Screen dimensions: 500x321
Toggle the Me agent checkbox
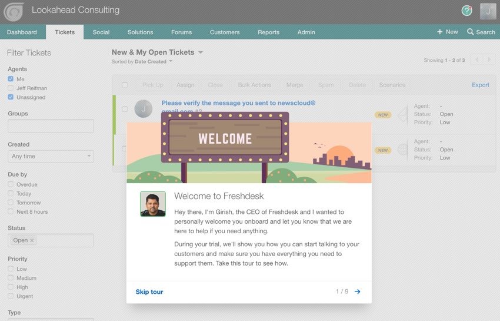pyautogui.click(x=11, y=79)
